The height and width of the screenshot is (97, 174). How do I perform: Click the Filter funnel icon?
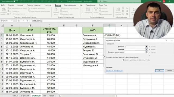coord(96,9)
